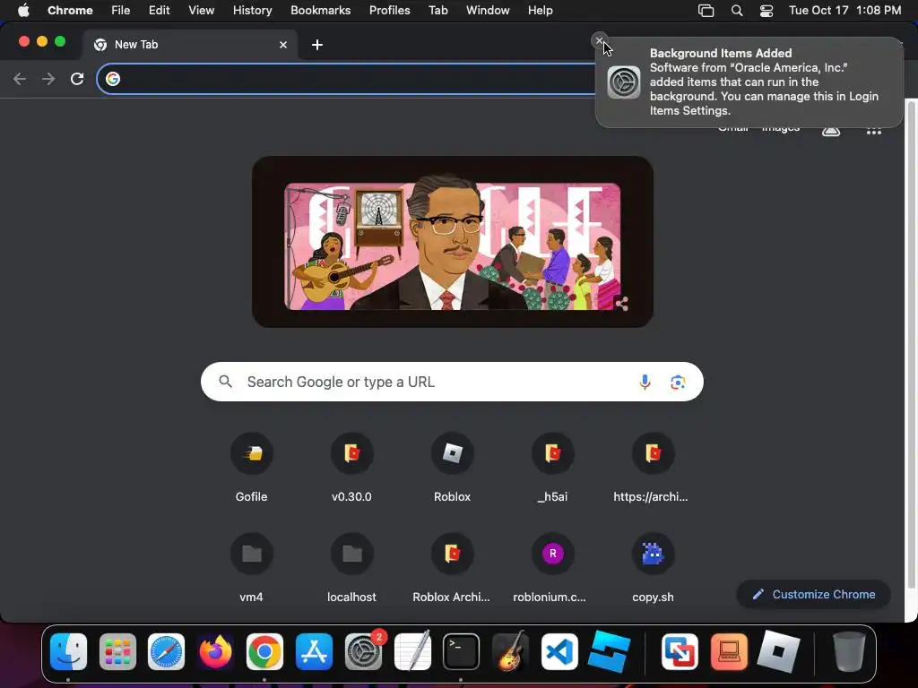Reload the current page
Image resolution: width=918 pixels, height=688 pixels.
[77, 79]
